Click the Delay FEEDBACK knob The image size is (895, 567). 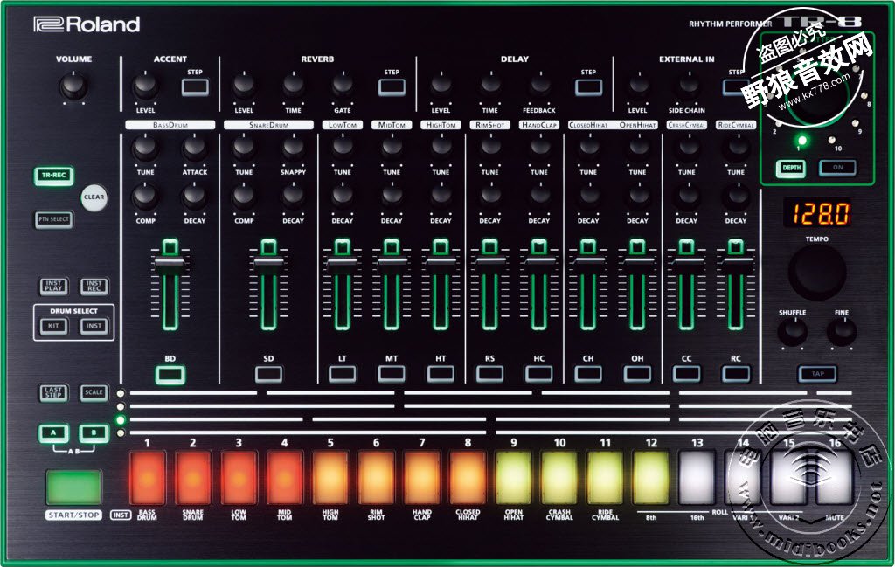point(539,86)
